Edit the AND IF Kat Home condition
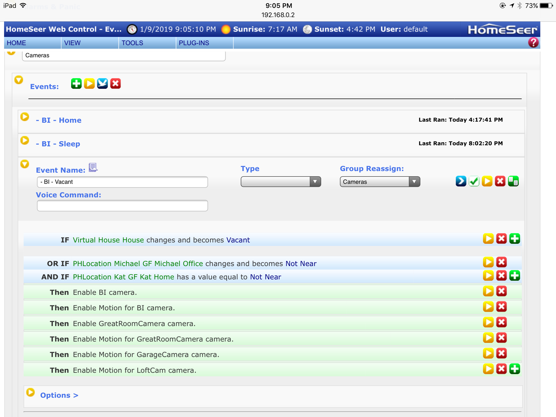556x417 pixels. [488, 275]
